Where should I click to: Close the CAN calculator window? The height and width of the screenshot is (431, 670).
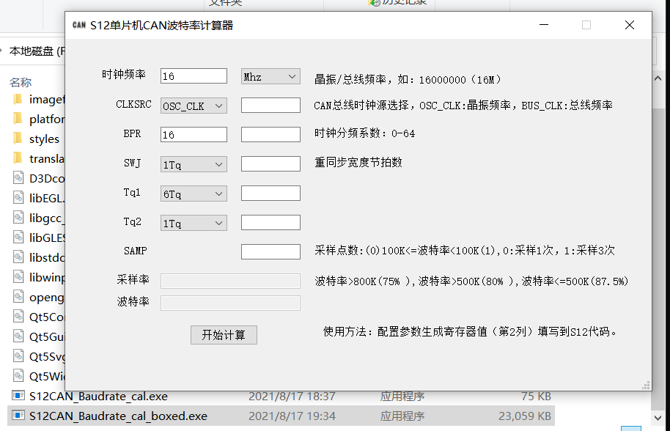click(630, 25)
